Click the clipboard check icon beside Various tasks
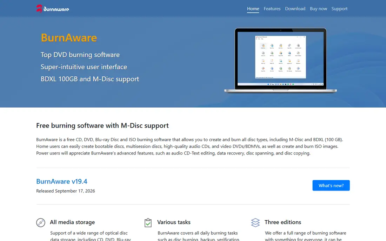386x241 pixels. [x=148, y=222]
